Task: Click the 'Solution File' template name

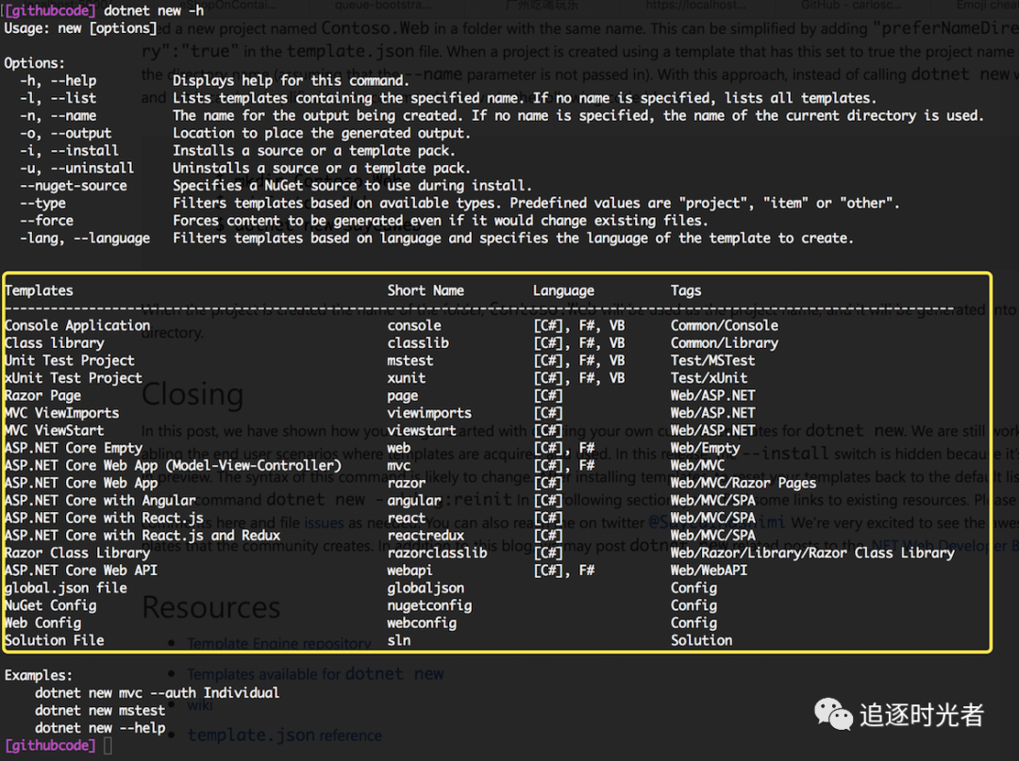Action: pos(55,641)
